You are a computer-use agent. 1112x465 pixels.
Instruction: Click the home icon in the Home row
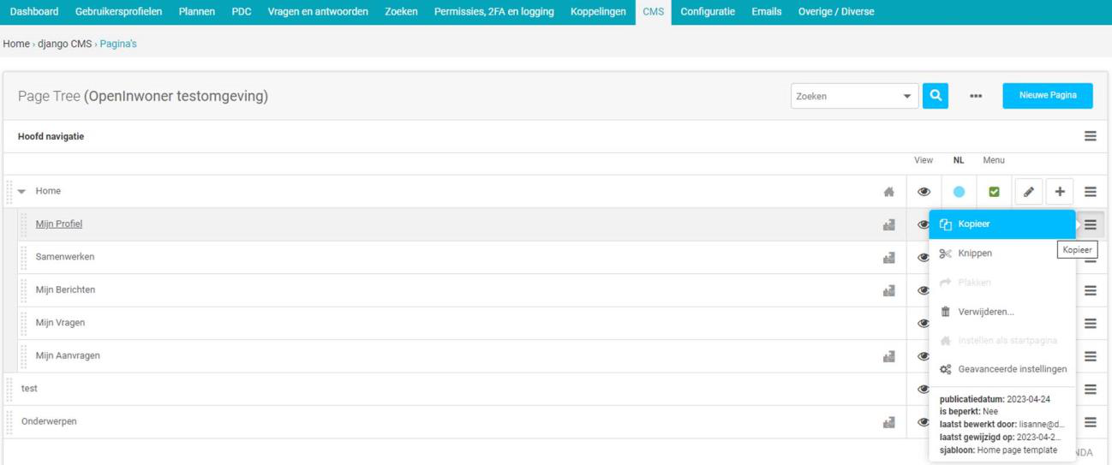[888, 192]
